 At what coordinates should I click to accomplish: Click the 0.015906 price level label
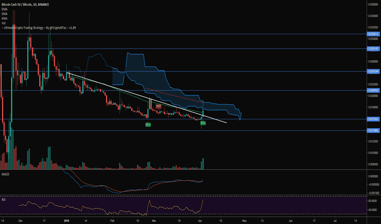373,119
